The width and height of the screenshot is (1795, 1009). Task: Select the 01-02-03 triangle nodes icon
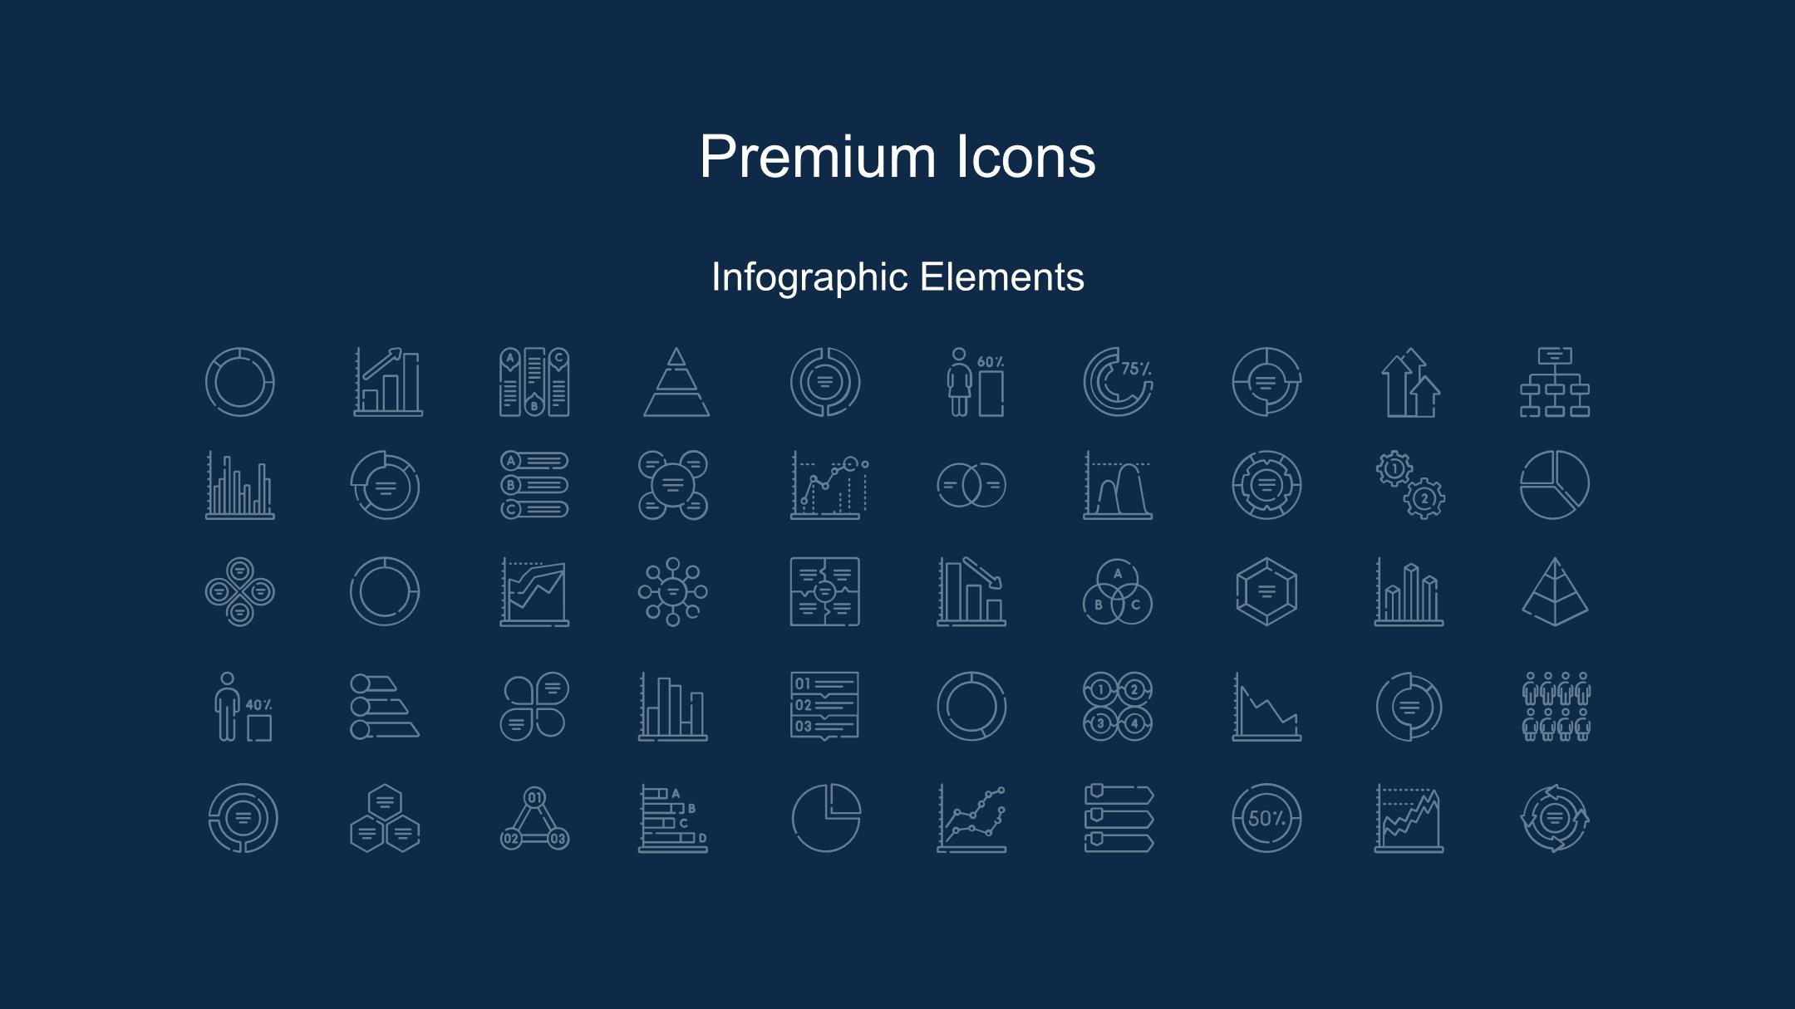click(534, 818)
